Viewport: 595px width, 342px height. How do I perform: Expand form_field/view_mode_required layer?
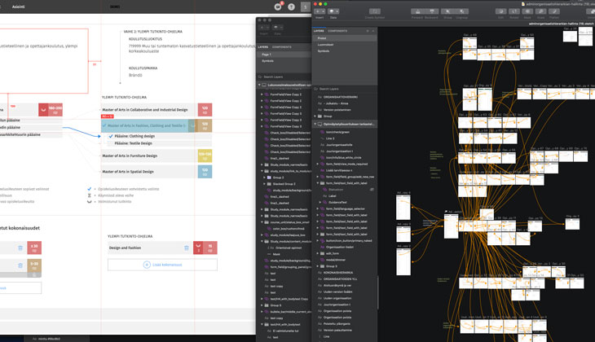318,164
